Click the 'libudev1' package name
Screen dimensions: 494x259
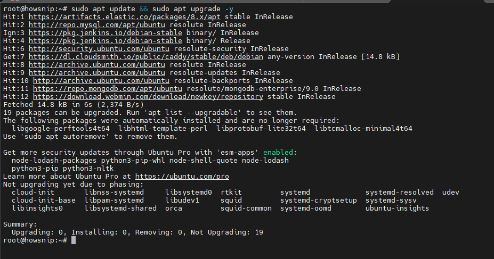182,200
